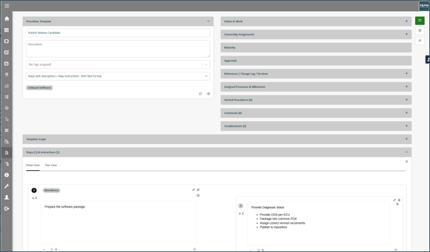This screenshot has width=430, height=252.
Task: Click the logout icon in sidebar
Action: pos(7,208)
